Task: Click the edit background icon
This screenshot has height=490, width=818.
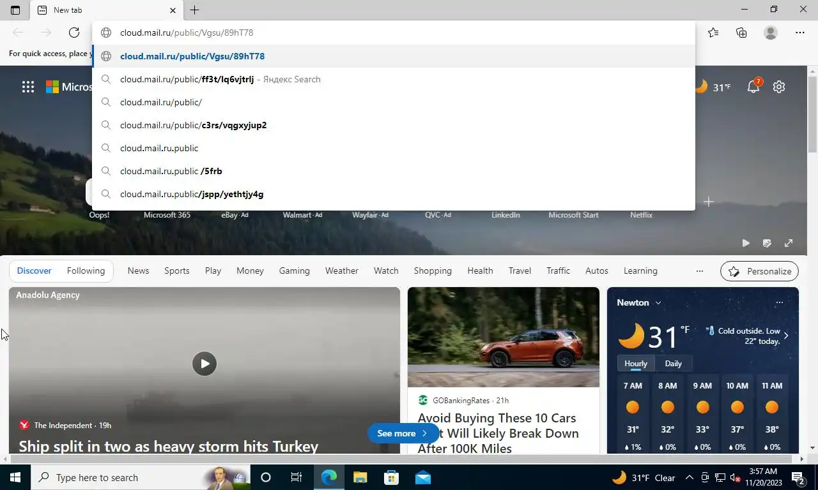Action: [x=767, y=243]
